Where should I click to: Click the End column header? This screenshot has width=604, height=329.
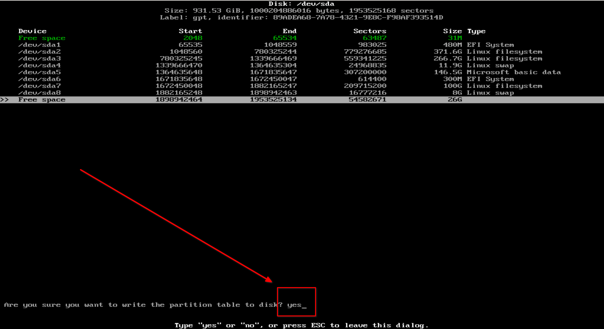290,31
